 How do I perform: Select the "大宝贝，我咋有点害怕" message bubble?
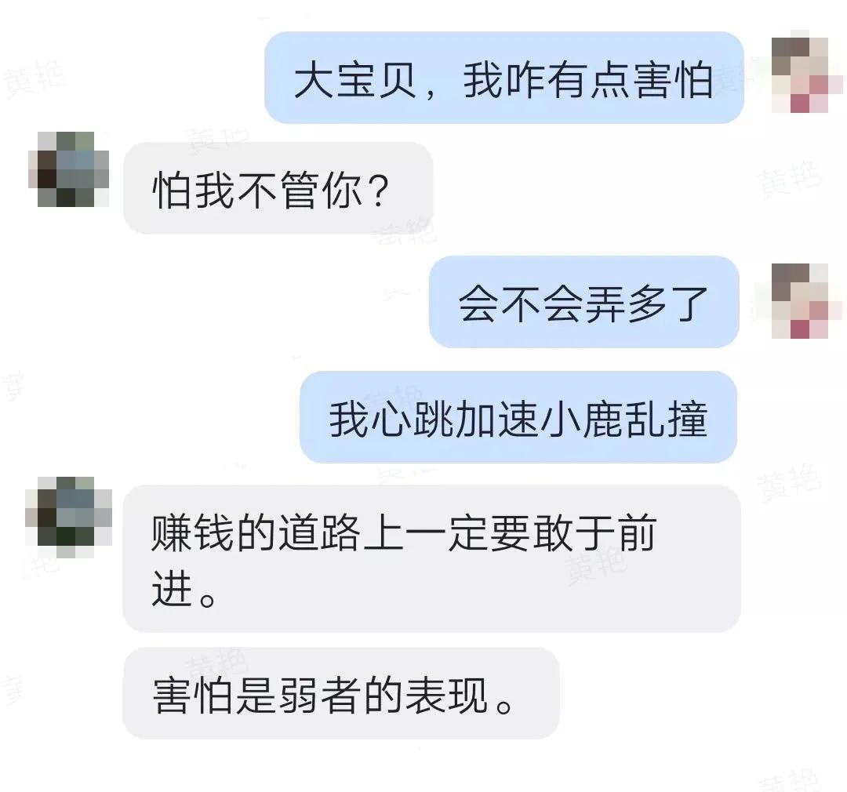[504, 78]
